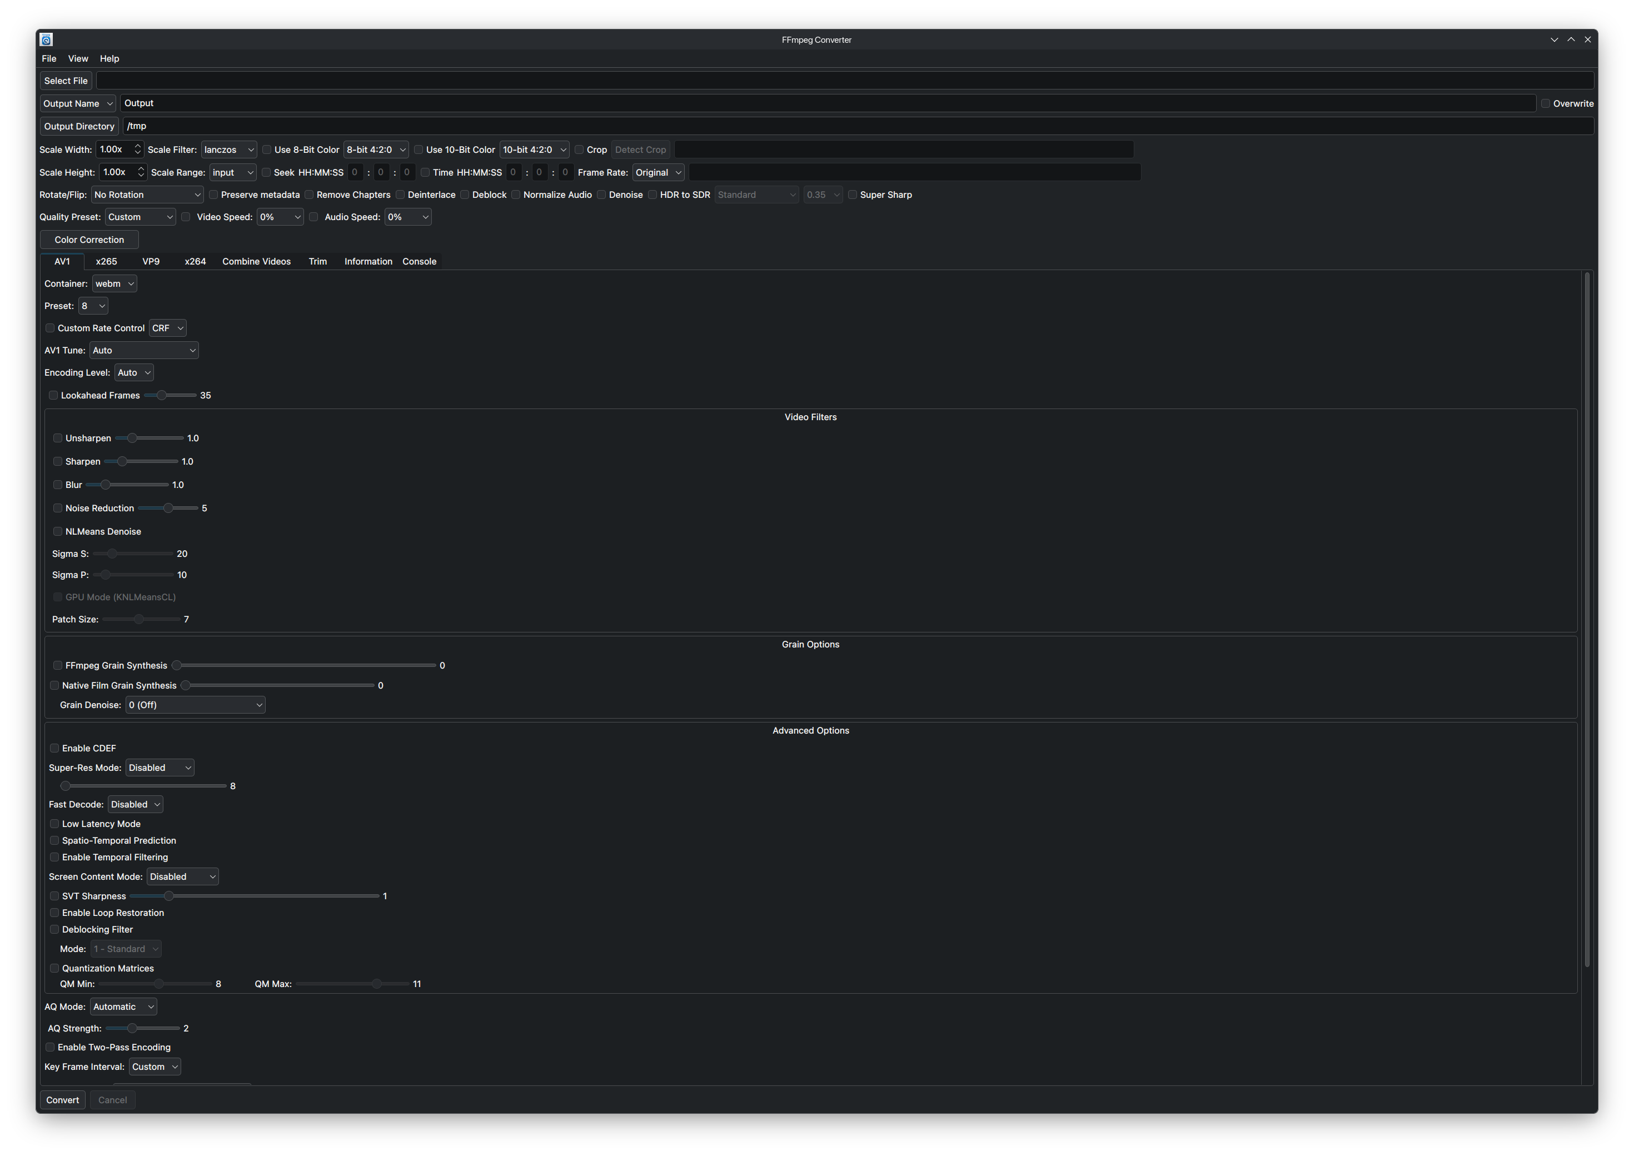The width and height of the screenshot is (1634, 1156).
Task: Adjust the Unsharpen slider
Action: point(150,438)
